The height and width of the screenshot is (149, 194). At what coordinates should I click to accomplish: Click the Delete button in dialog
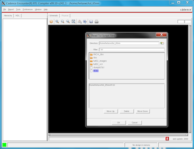coord(127,111)
